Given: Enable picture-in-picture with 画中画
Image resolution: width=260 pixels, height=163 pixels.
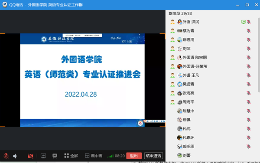Looking at the screenshot, I should coord(94,156).
